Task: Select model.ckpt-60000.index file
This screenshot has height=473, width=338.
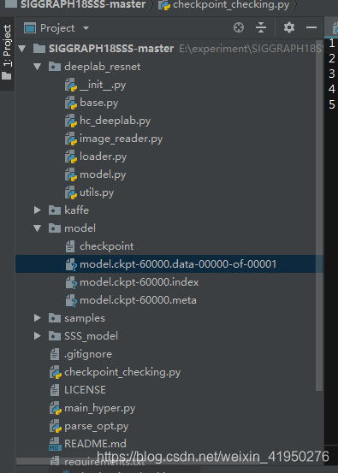Action: [x=139, y=282]
